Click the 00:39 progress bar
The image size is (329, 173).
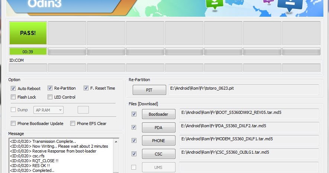pyautogui.click(x=28, y=51)
